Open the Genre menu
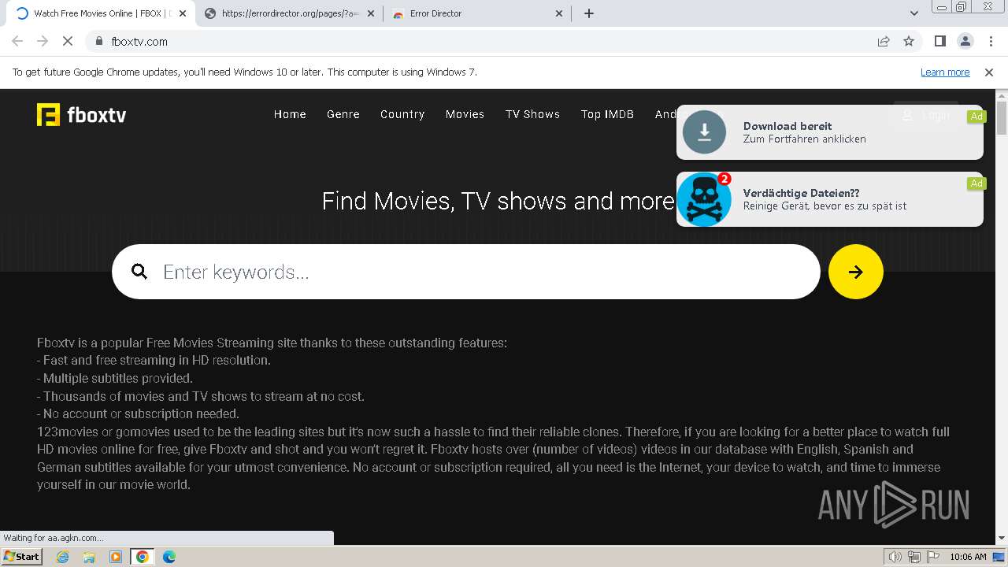 (x=343, y=114)
